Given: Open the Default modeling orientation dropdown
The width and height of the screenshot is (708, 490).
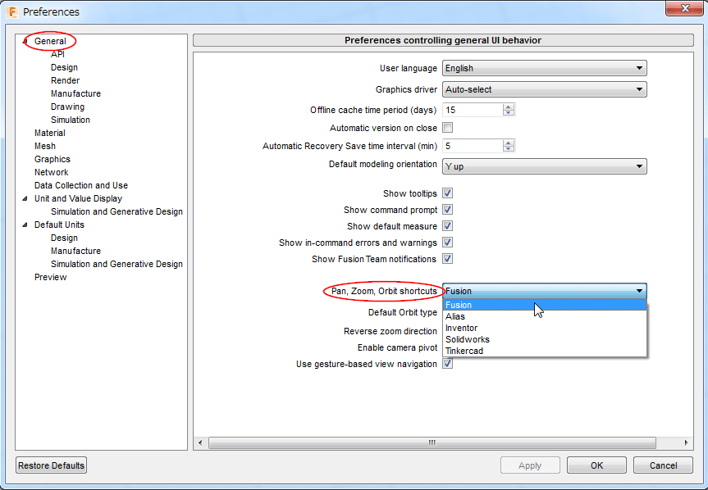Looking at the screenshot, I should pos(640,166).
